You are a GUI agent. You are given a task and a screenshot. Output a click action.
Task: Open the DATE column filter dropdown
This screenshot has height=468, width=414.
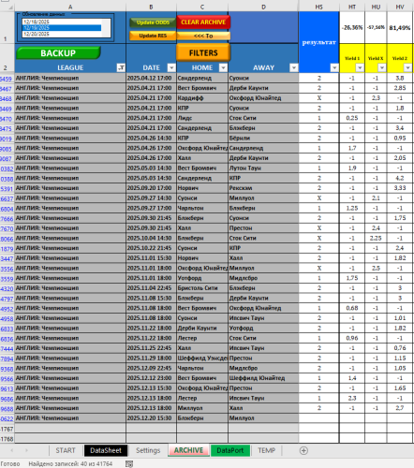tap(171, 67)
